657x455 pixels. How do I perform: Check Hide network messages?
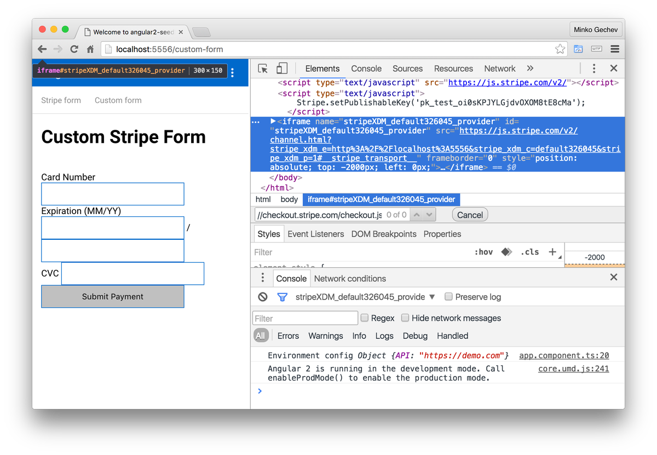click(x=405, y=318)
